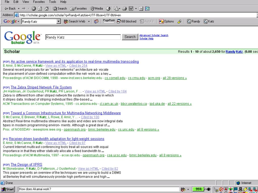The image size is (258, 193).
Task: Open the Google logo dropdown menu arrow
Action: coord(18,22)
